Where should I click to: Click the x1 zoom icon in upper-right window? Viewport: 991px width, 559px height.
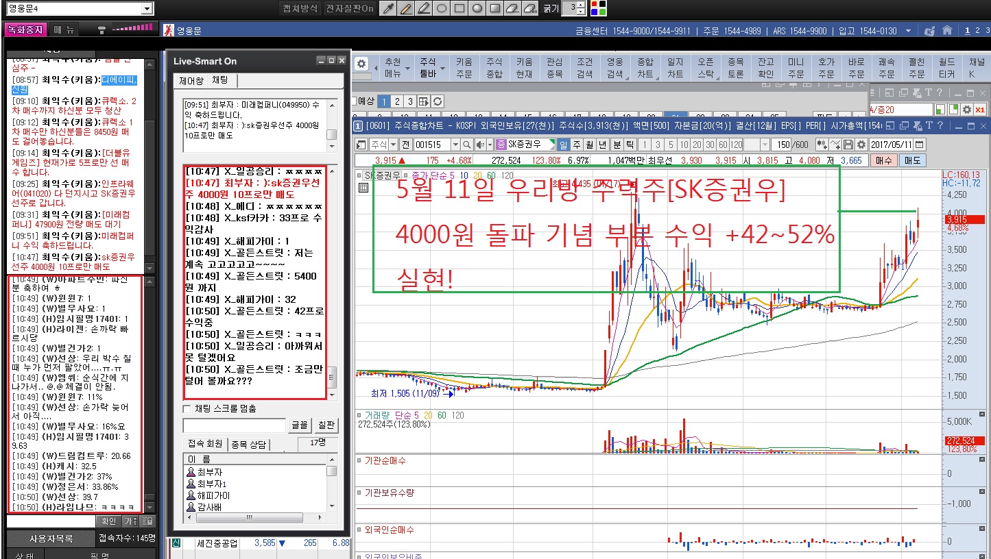(980, 110)
